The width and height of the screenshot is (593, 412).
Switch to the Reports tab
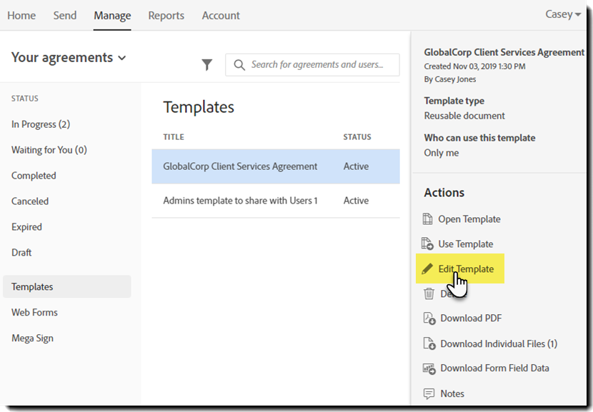pyautogui.click(x=166, y=16)
